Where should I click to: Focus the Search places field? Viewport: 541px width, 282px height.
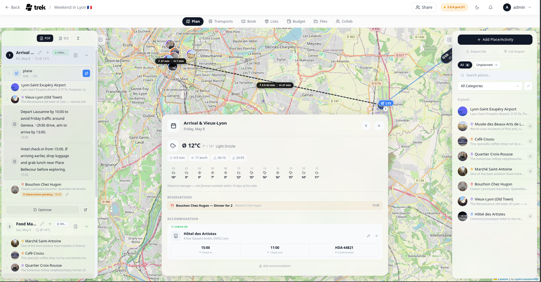[495, 75]
